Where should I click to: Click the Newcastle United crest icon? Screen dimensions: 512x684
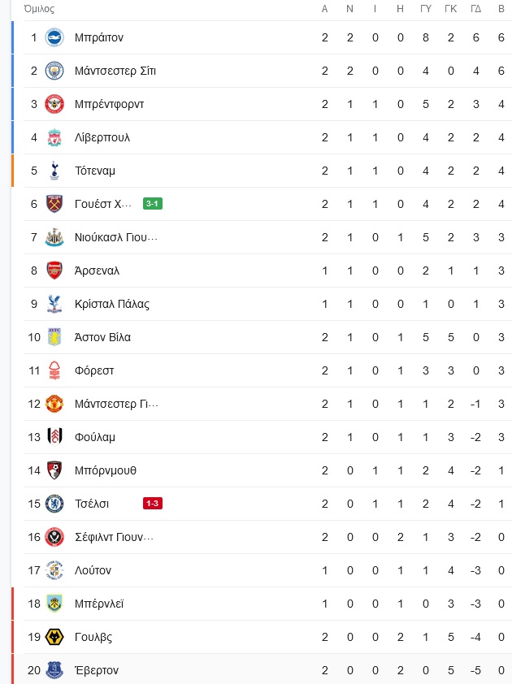point(54,237)
